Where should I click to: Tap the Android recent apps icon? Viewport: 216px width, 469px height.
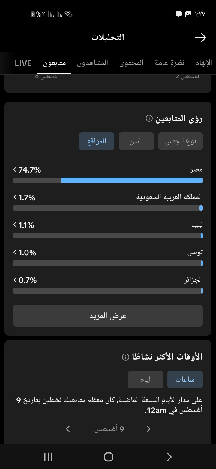[x=48, y=457]
